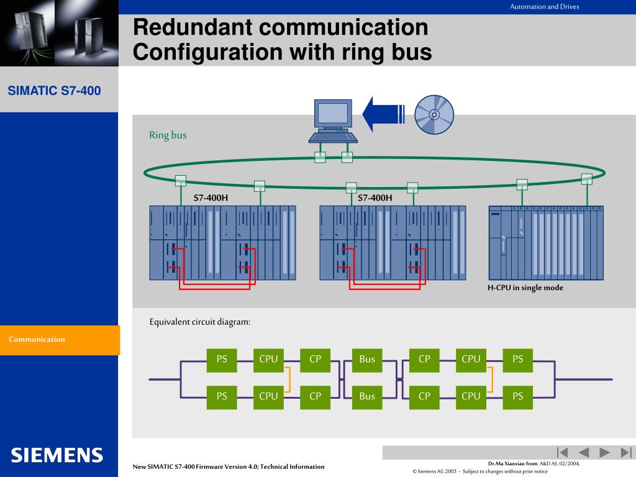Click 'Dr.Ma Xiaoxiao from' footer text
Screen dimensions: 636x477
click(512, 463)
